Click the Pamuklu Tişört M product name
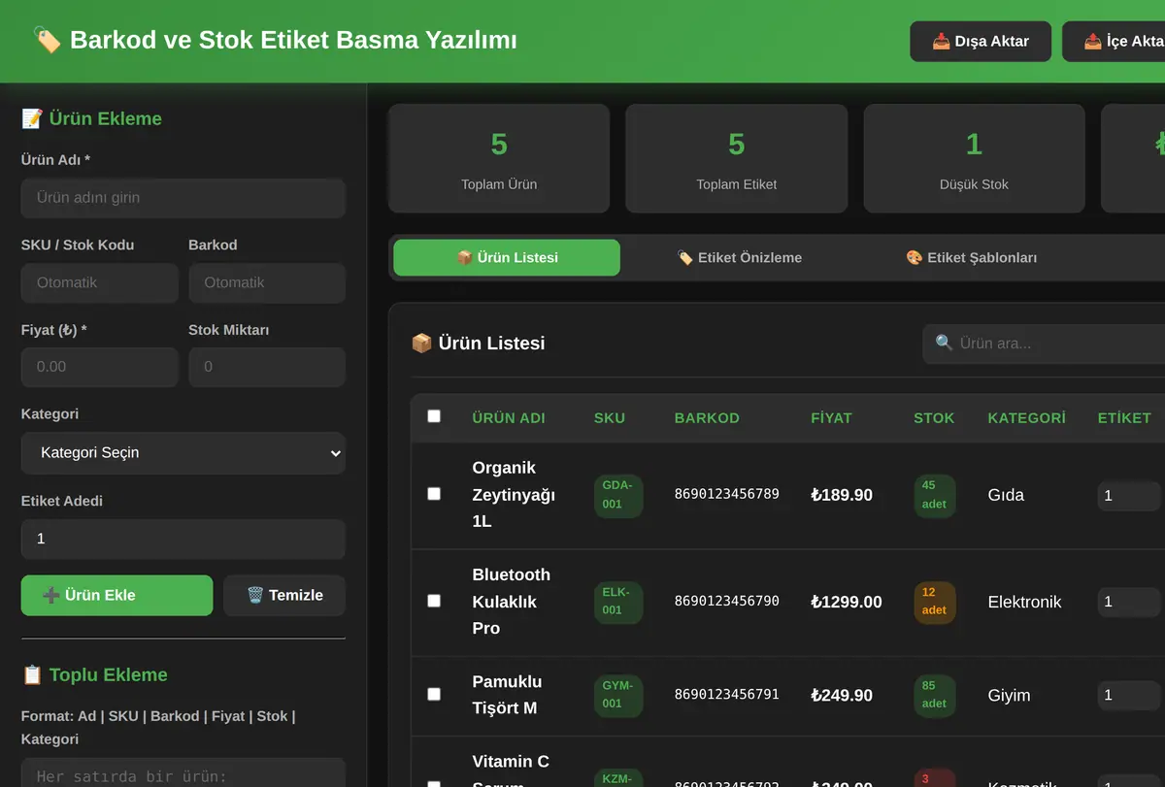Screen dimensions: 1165x787 point(508,695)
